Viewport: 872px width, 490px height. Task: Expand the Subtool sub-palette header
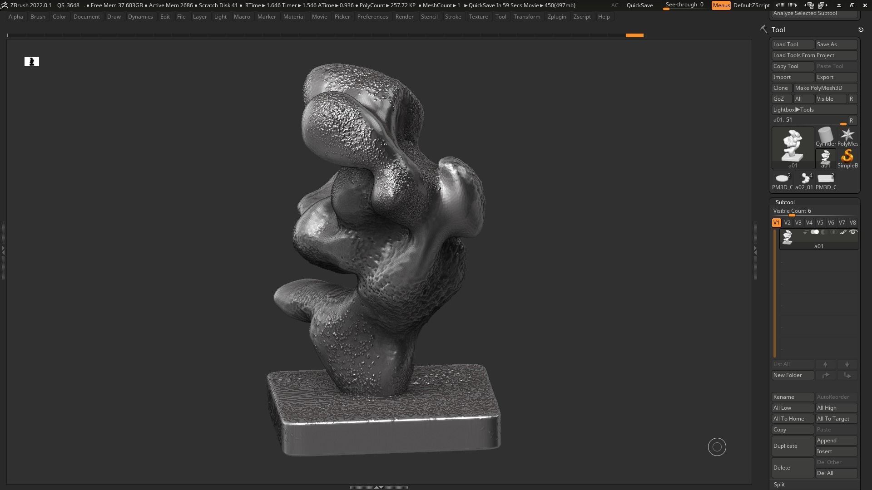coord(785,202)
